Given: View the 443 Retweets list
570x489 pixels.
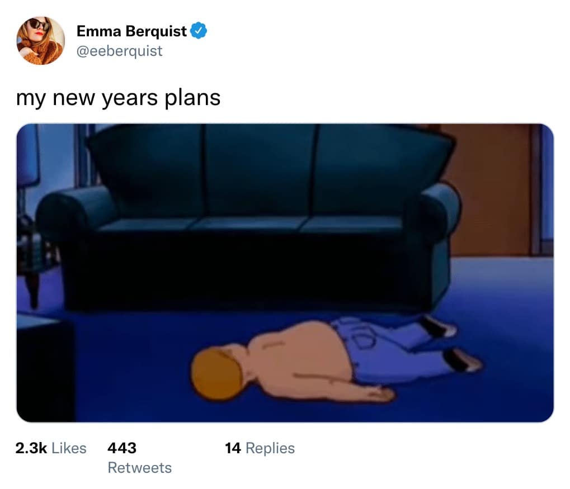Looking at the screenshot, I should 140,458.
